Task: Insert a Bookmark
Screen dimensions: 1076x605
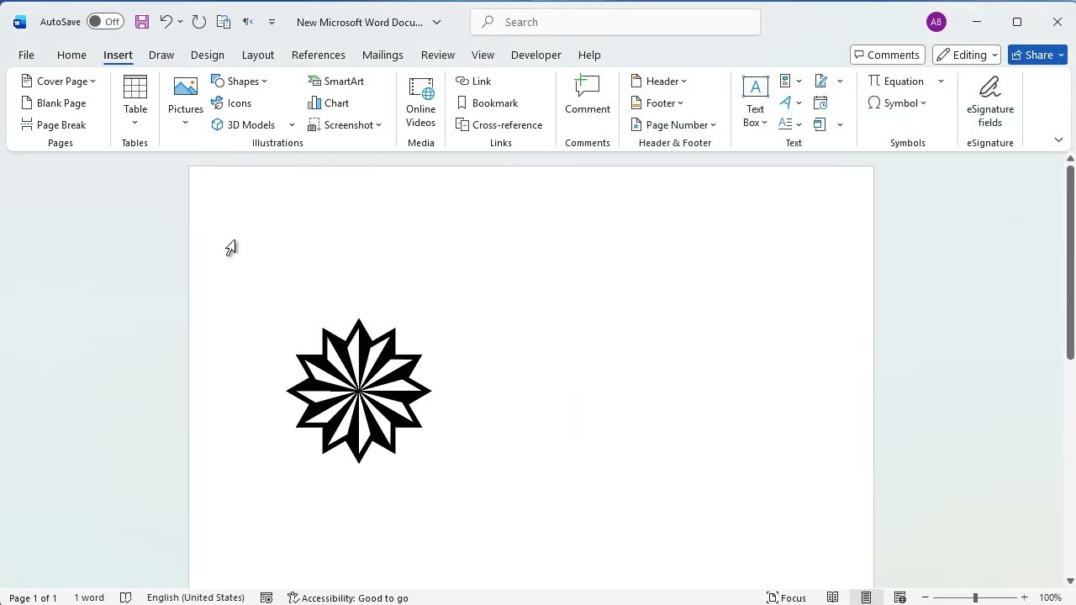Action: coord(487,103)
